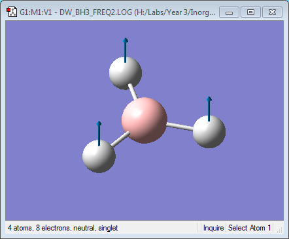Click displacement arrow above right hydrogen
The height and width of the screenshot is (239, 289).
(x=209, y=108)
